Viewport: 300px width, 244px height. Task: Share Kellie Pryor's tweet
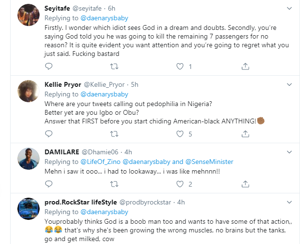tap(245, 134)
